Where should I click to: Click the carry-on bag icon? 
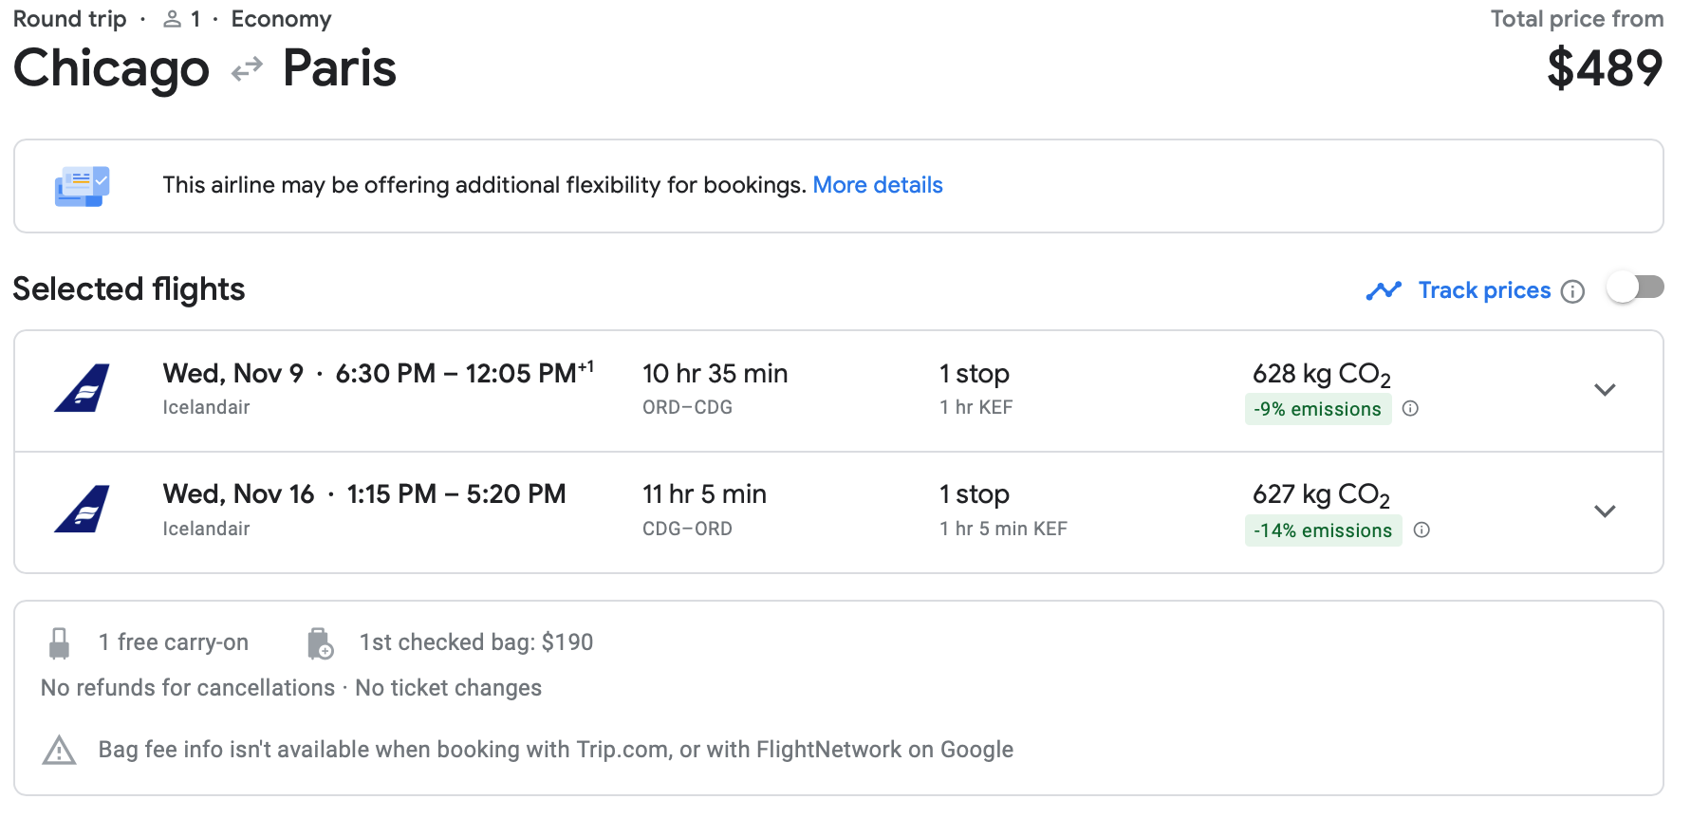[x=59, y=643]
